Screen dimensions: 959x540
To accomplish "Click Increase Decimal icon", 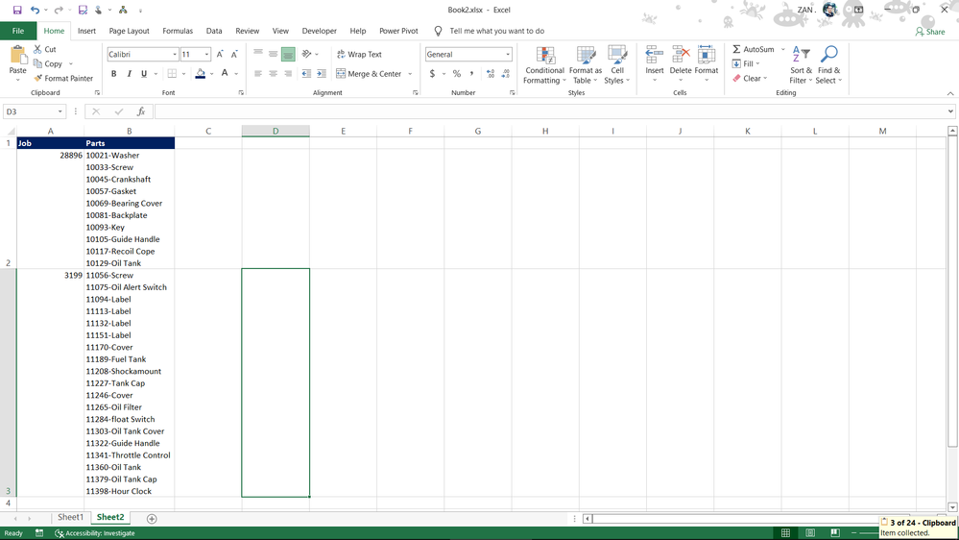I will click(x=491, y=73).
